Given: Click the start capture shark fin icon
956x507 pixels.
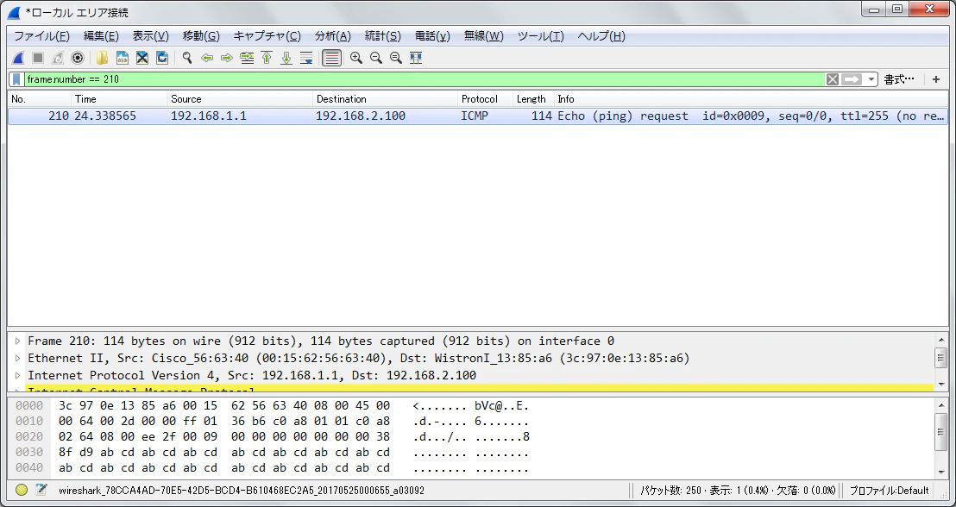Looking at the screenshot, I should (18, 58).
